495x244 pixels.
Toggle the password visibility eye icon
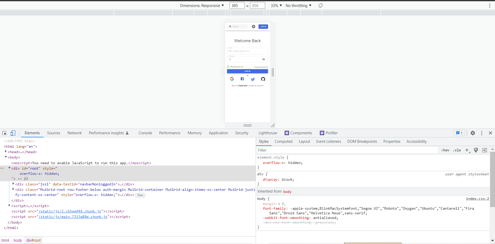(x=264, y=59)
